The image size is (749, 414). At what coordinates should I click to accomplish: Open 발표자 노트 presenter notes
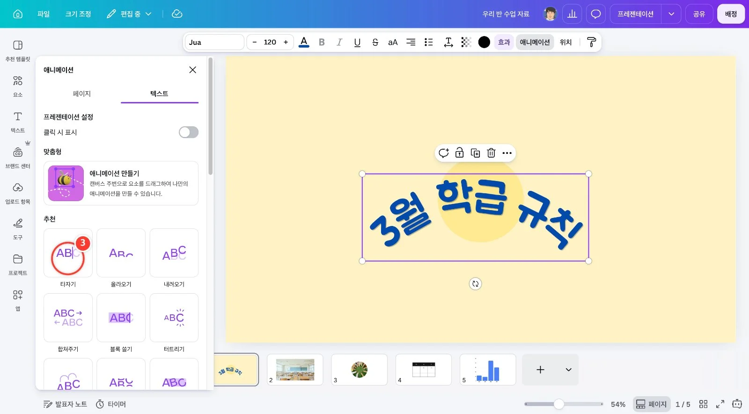coord(65,404)
